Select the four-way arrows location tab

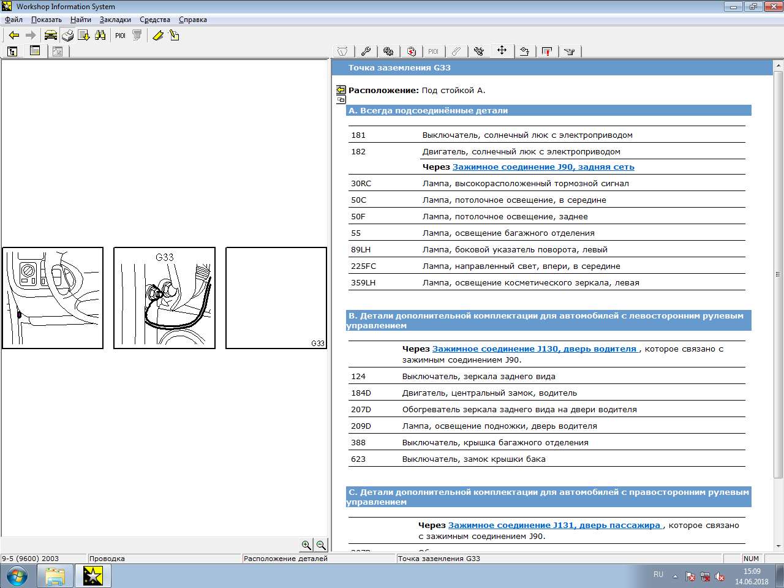click(502, 51)
